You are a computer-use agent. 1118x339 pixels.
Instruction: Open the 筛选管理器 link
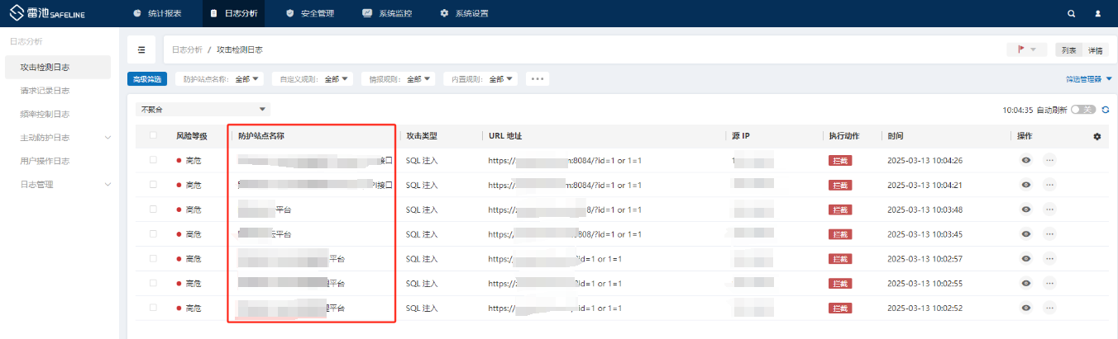[x=1088, y=79]
